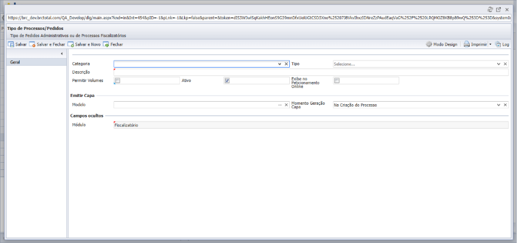
Task: Open Modelo lookup ellipsis button
Action: (x=280, y=105)
